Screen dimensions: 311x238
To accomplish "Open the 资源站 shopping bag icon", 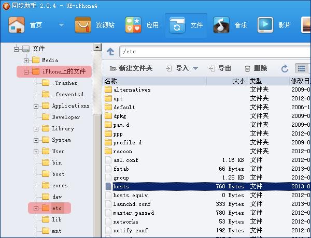I will [83, 25].
